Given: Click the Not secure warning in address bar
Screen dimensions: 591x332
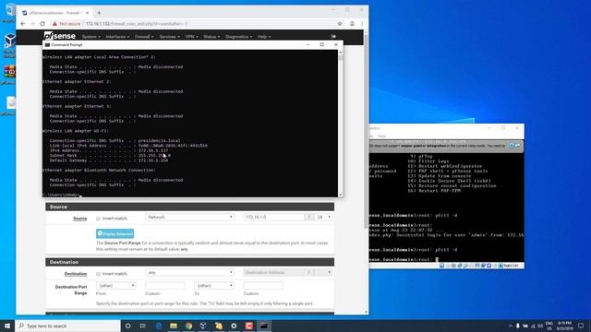Looking at the screenshot, I should [x=66, y=24].
